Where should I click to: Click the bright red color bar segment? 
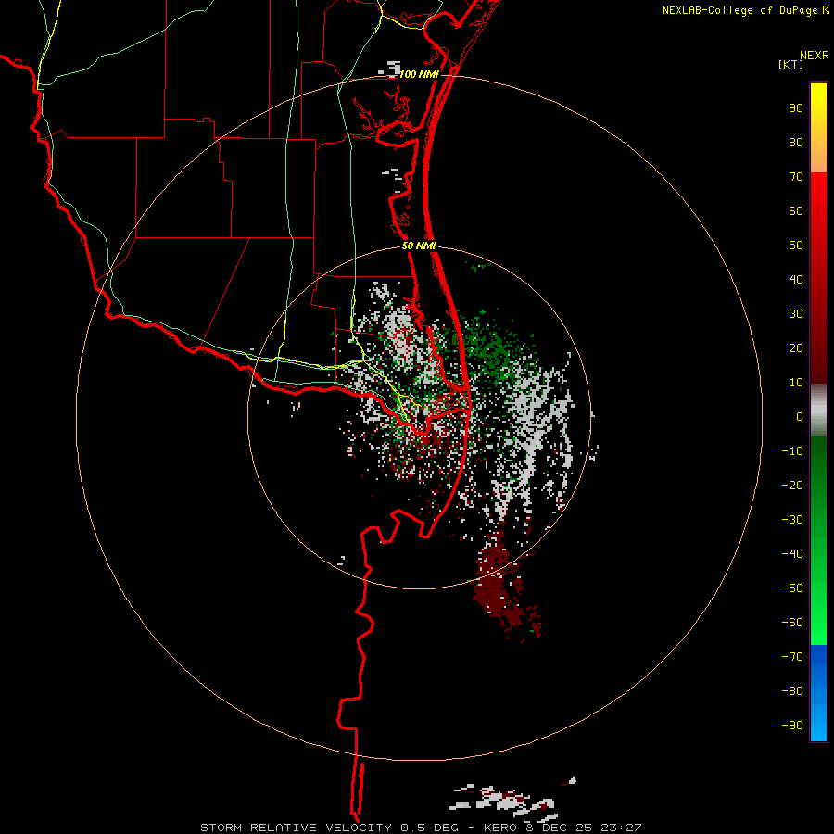[x=818, y=213]
